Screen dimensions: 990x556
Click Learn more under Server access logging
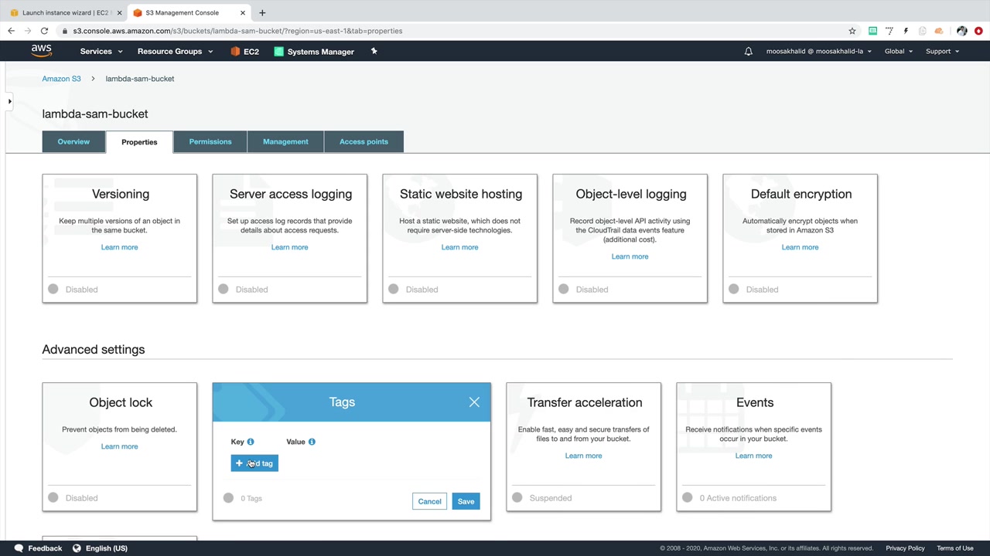(x=289, y=247)
